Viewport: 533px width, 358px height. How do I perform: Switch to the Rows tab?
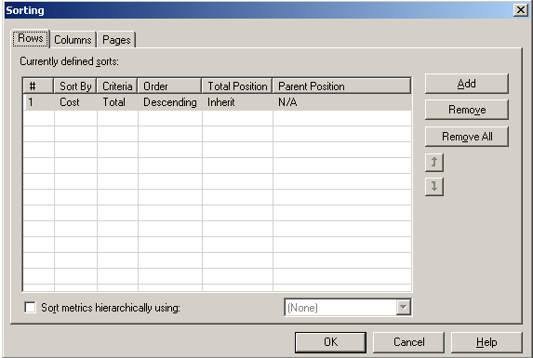[31, 38]
